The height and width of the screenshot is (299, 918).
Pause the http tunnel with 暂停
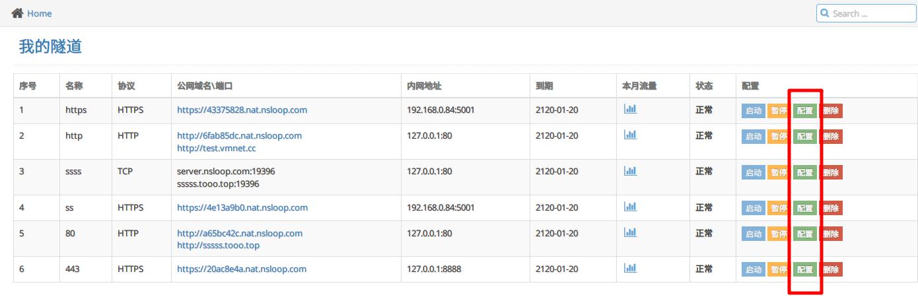779,137
